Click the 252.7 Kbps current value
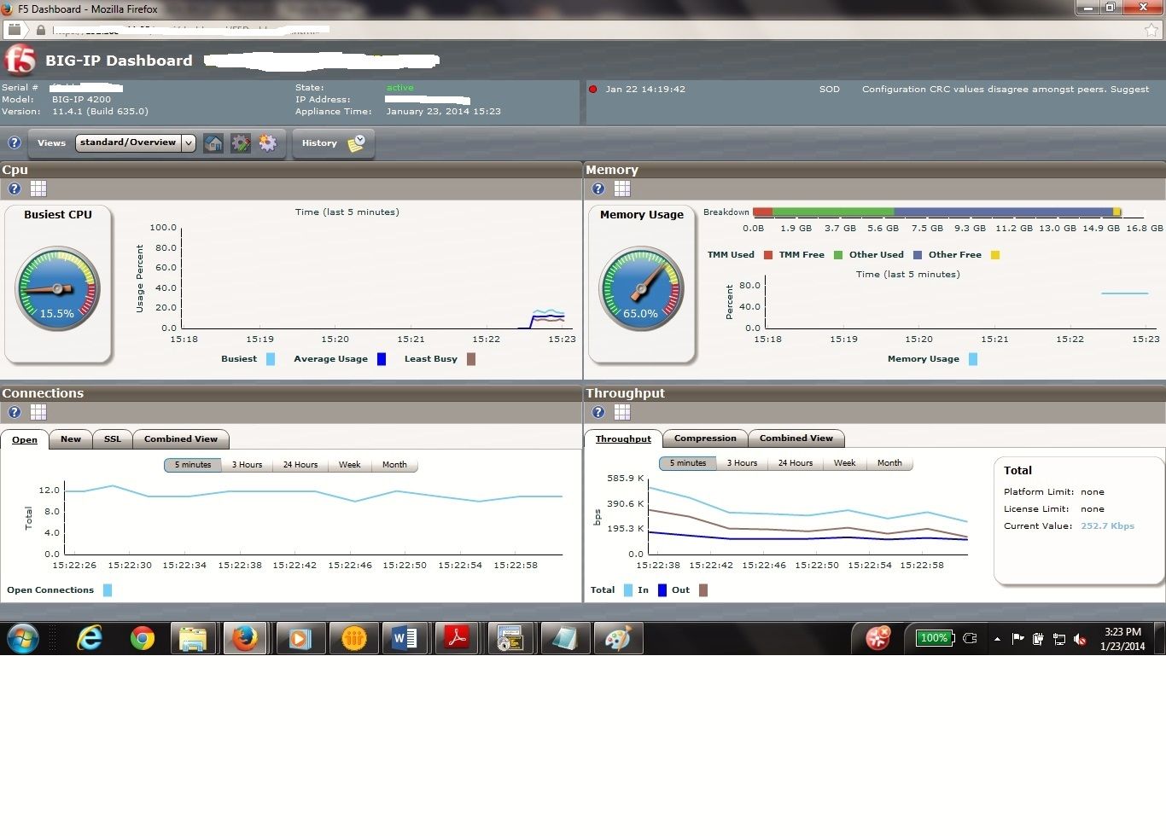The height and width of the screenshot is (836, 1166). [x=1108, y=526]
